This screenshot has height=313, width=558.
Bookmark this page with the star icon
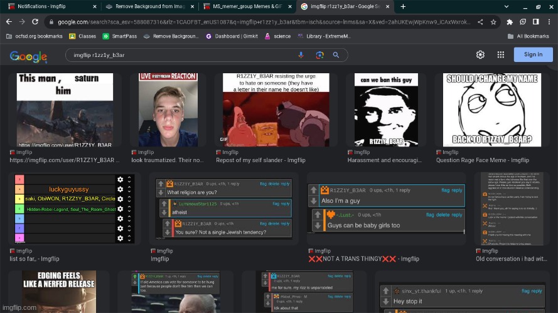493,22
